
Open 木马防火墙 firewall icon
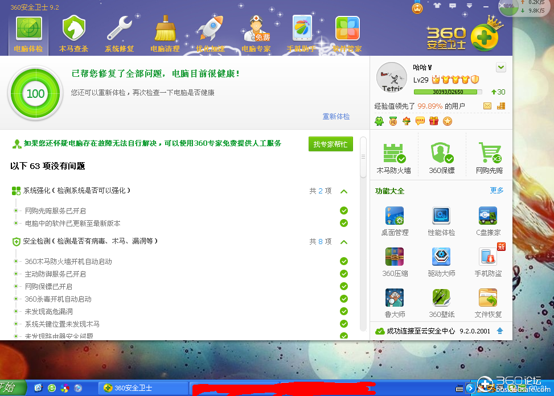(394, 158)
